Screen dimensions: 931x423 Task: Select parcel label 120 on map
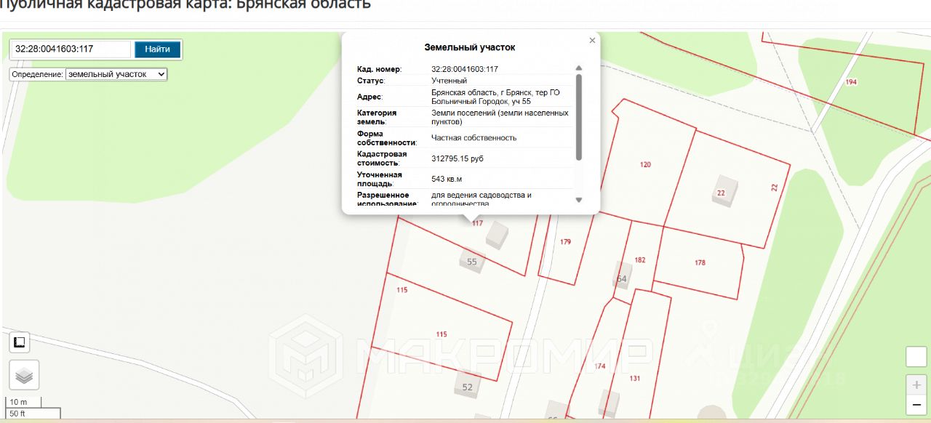click(645, 165)
